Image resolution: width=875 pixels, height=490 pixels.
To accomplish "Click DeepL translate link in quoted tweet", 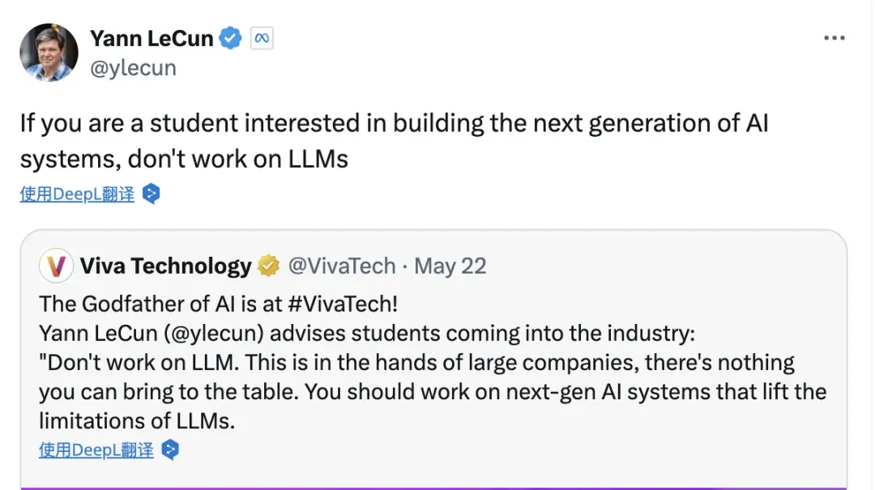I will (x=96, y=450).
